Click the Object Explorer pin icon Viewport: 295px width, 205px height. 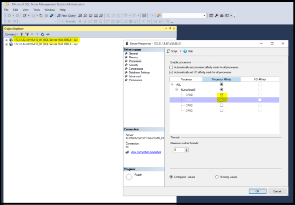tap(170, 28)
